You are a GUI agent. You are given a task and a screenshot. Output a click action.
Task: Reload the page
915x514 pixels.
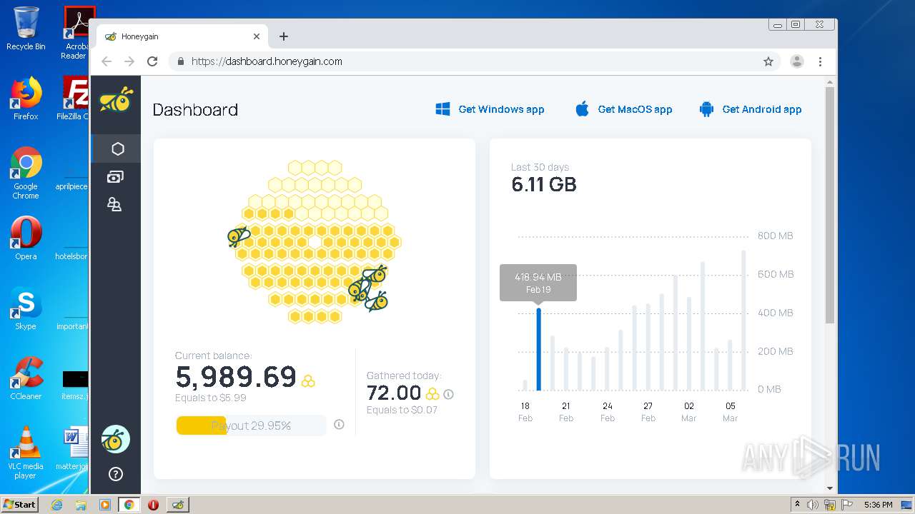tap(152, 61)
